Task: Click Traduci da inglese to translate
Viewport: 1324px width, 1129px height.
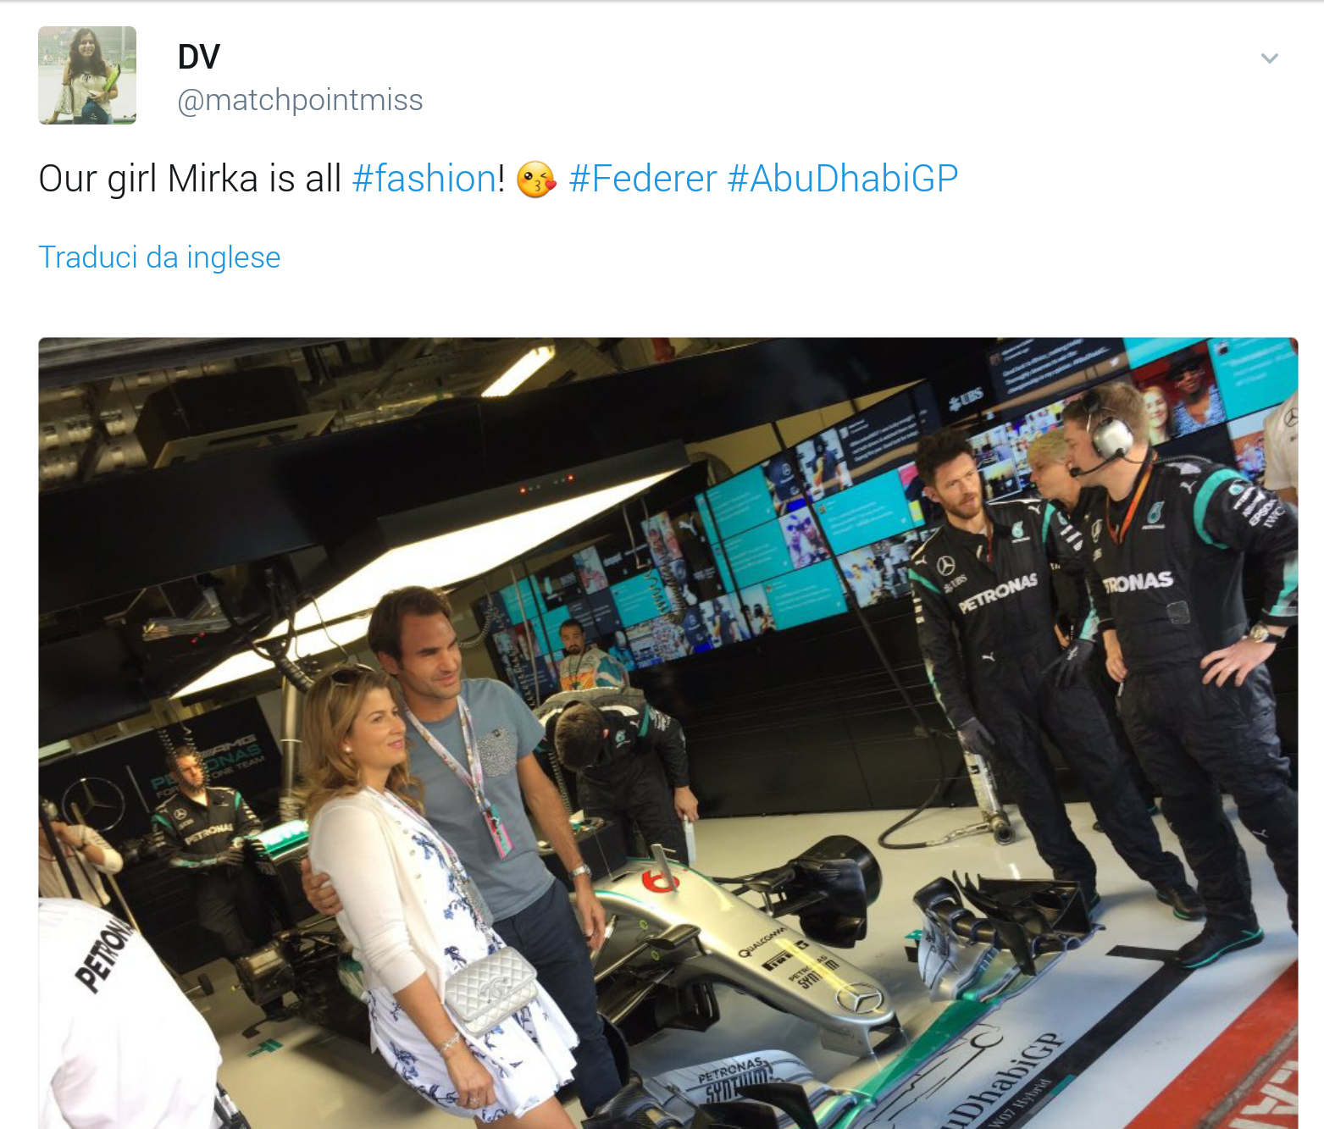Action: click(159, 257)
